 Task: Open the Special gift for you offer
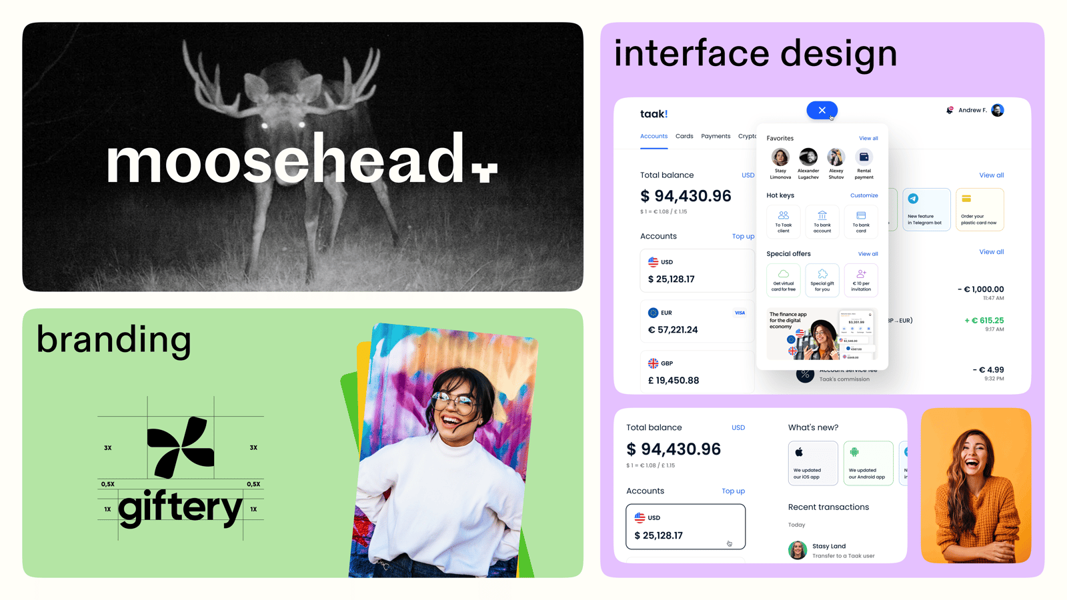(822, 280)
